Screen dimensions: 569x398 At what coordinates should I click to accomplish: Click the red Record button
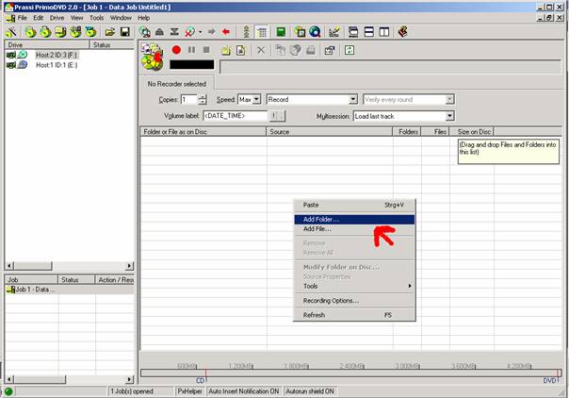[x=176, y=49]
